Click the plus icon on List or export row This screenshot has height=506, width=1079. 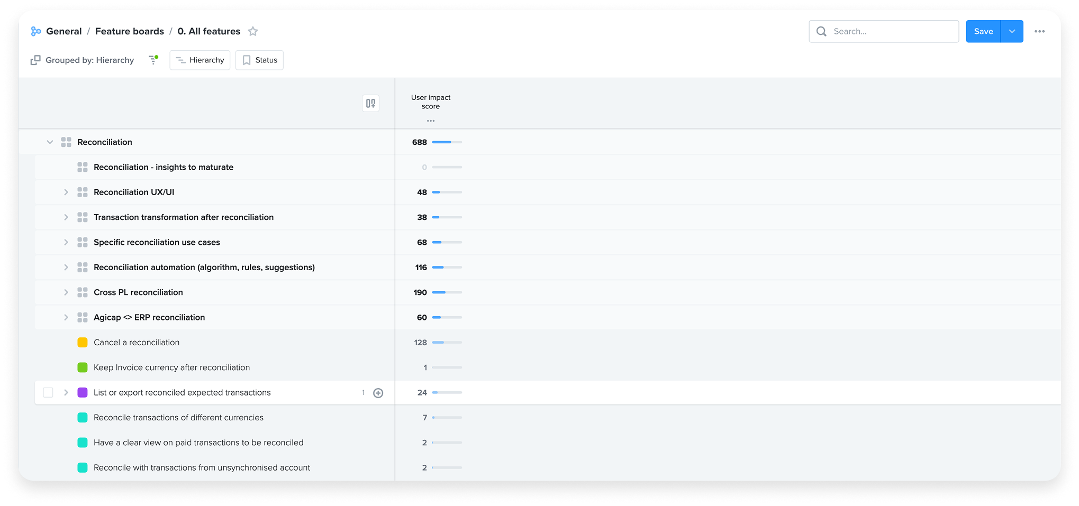(x=378, y=393)
